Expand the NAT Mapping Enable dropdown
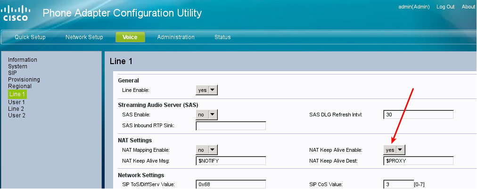Screen dimensions: 477x189 click(206, 150)
